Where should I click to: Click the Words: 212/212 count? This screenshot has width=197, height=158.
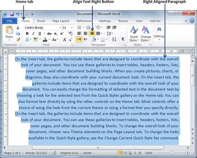point(36,153)
